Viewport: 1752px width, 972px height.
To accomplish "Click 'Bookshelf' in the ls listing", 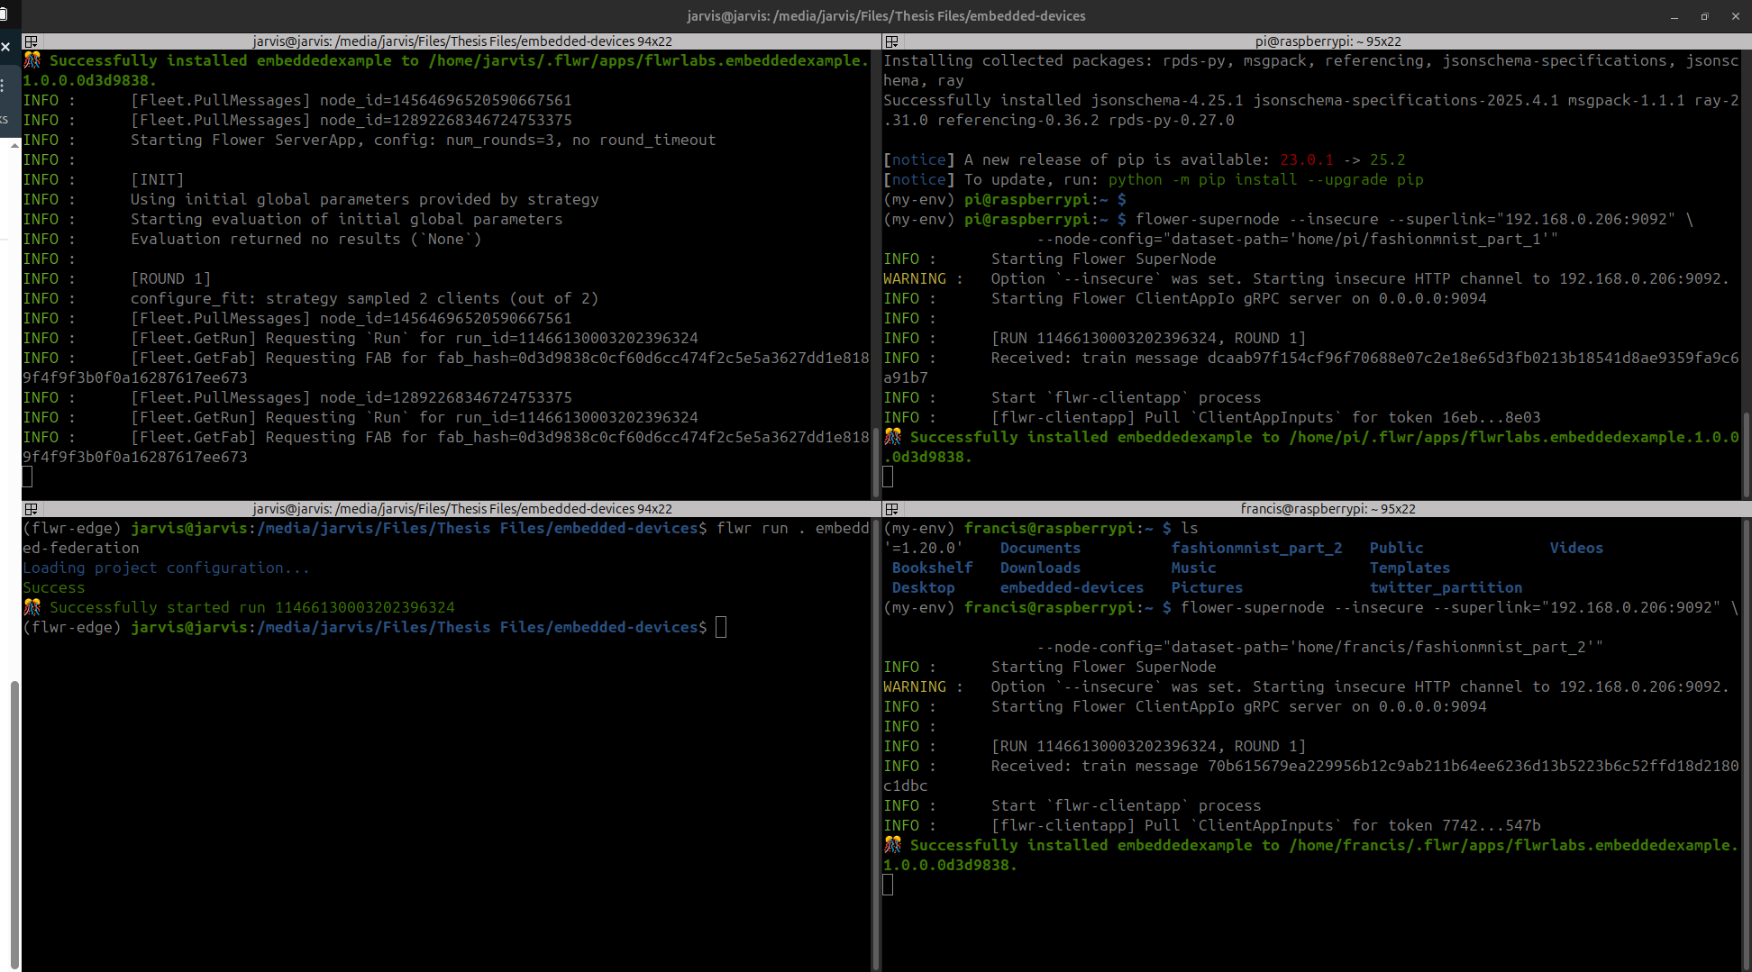I will pos(932,568).
